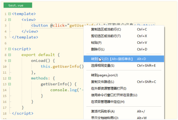Collapse the onLoad function on line 9
The image size is (178, 120).
(x=9, y=61)
